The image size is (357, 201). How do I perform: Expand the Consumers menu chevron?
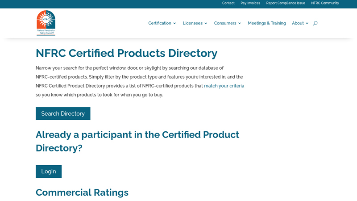[240, 23]
